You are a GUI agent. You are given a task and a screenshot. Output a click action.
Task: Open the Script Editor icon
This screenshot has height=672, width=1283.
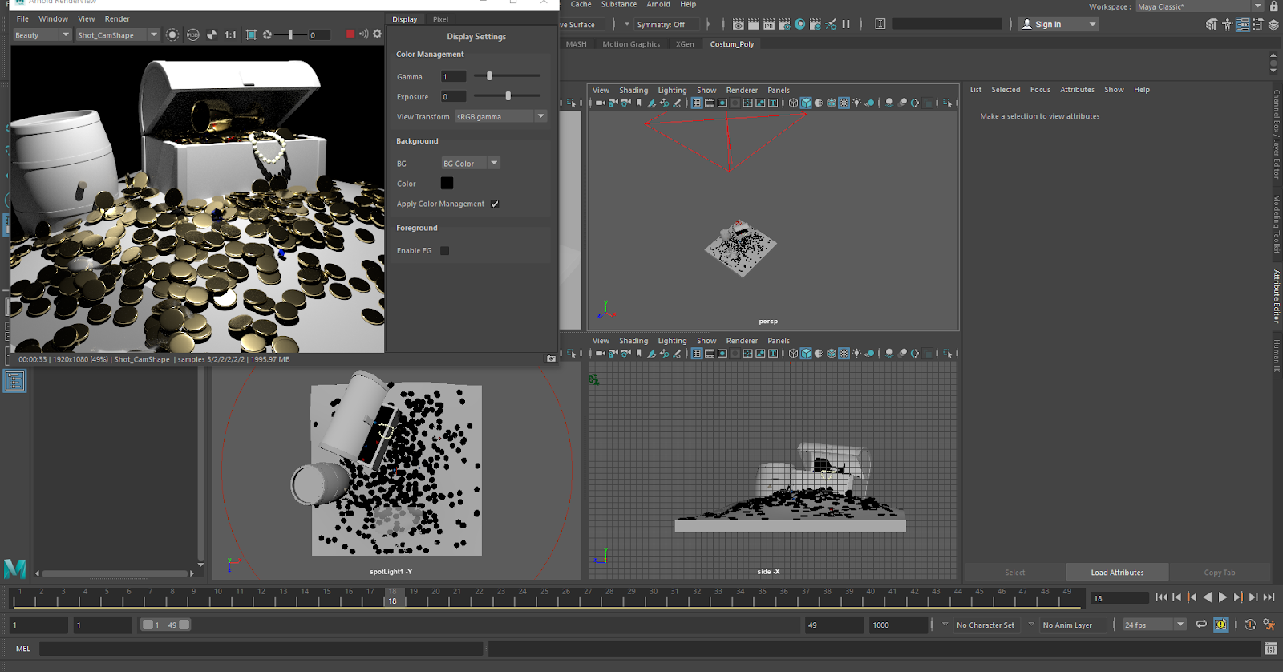coord(1270,649)
